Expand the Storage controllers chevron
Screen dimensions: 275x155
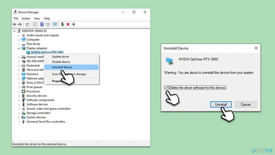(19, 113)
